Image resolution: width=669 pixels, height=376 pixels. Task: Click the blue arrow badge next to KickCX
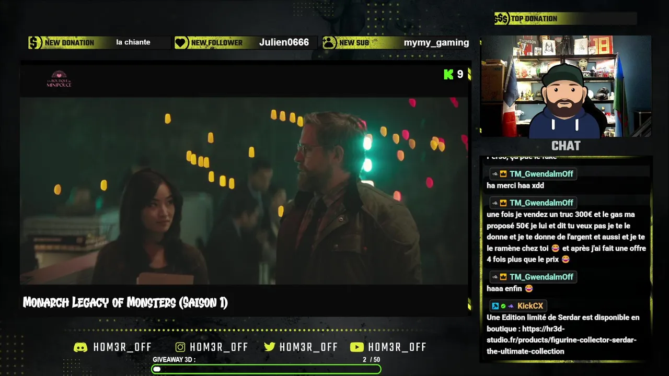click(495, 306)
